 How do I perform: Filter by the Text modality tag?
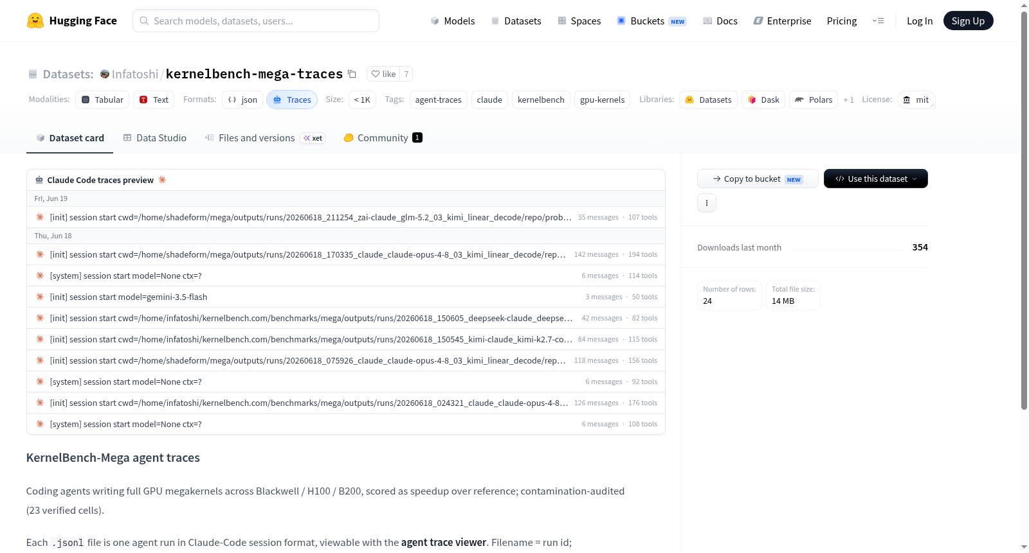click(x=154, y=100)
